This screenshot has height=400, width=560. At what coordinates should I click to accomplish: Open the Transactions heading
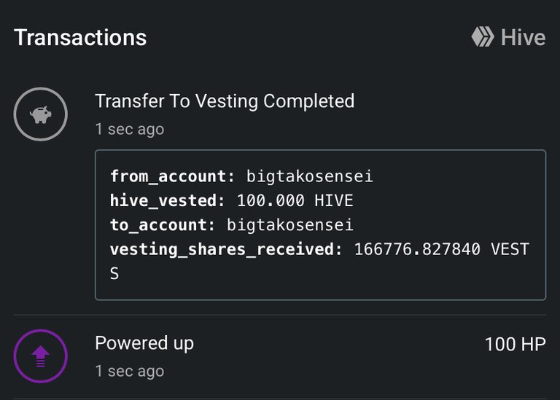pyautogui.click(x=80, y=37)
